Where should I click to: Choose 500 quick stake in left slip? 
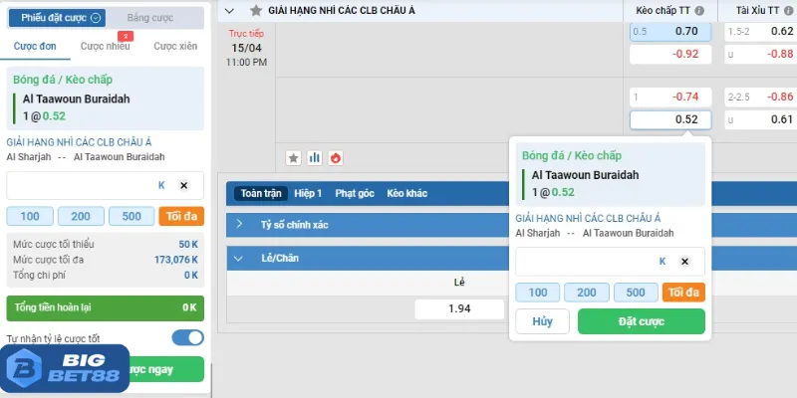[132, 216]
